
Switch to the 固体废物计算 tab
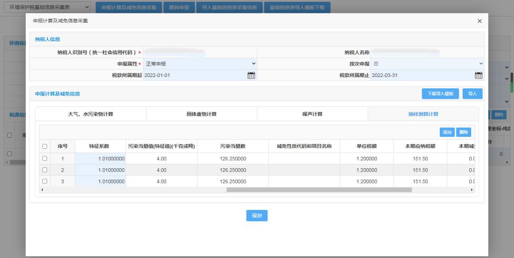[x=201, y=114]
